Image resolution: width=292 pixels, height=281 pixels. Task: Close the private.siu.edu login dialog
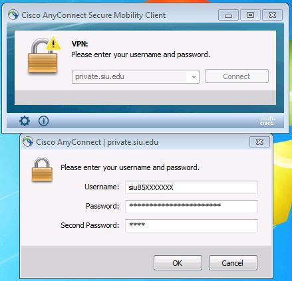[259, 141]
